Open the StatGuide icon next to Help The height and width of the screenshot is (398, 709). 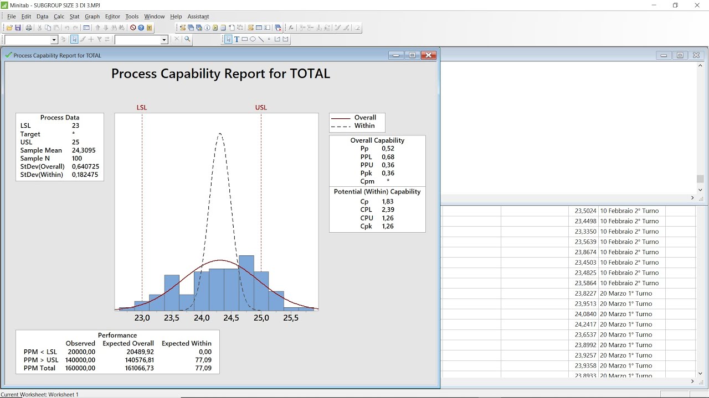[149, 28]
